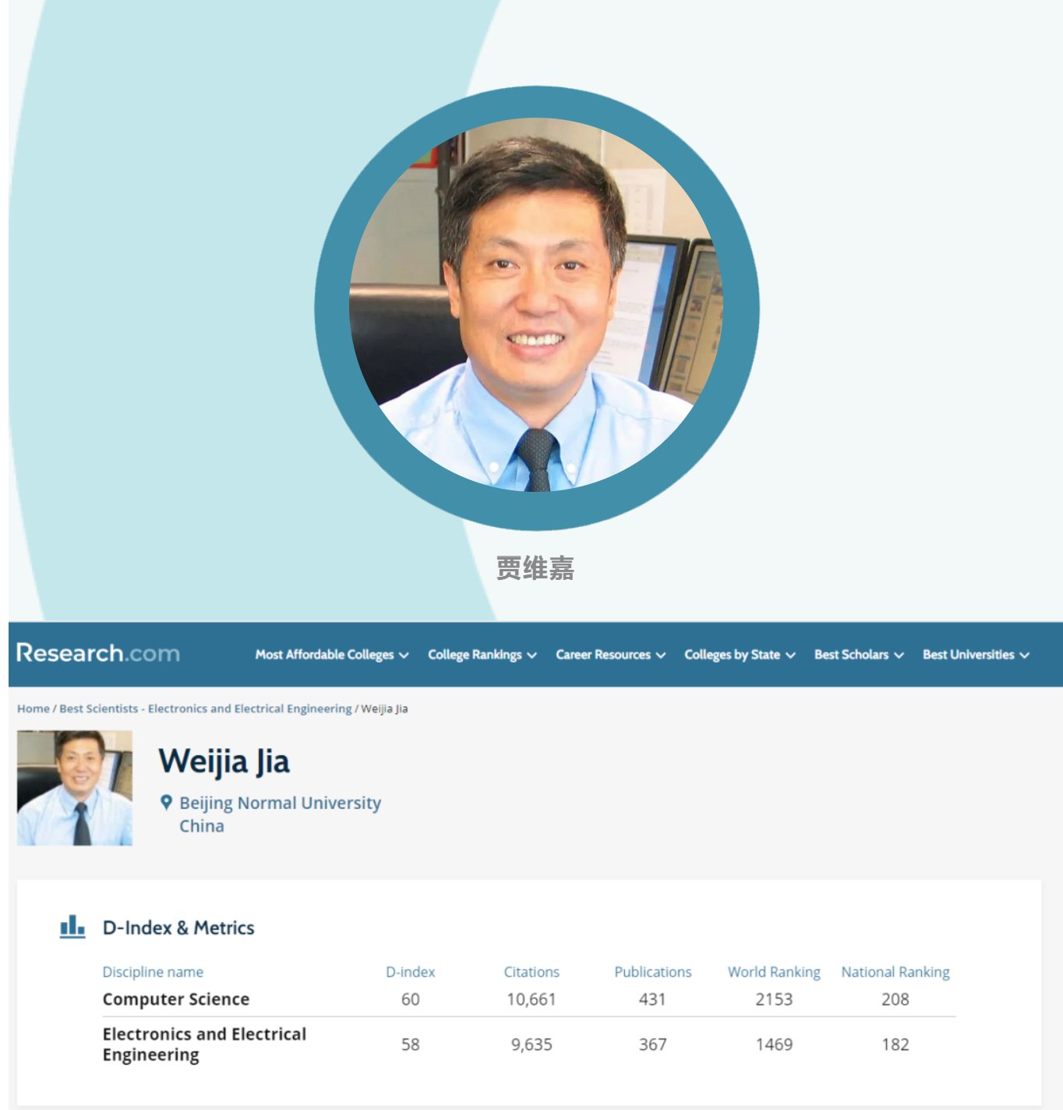Expand the chevron next to Best Scholars
This screenshot has width=1063, height=1110.
[x=899, y=656]
